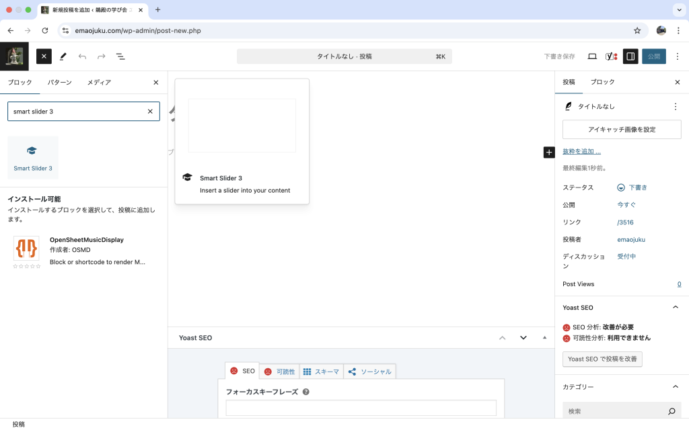Click the アイキャッチ画像を設定 button
The width and height of the screenshot is (689, 430).
[622, 130]
